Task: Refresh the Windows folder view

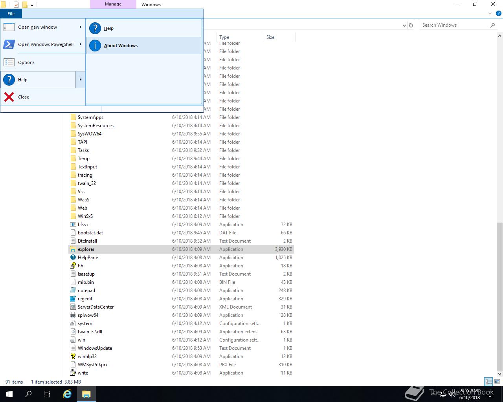Action: (x=411, y=25)
